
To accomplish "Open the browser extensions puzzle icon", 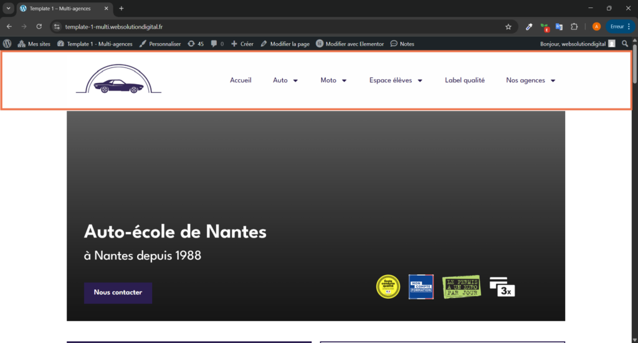I will (574, 27).
